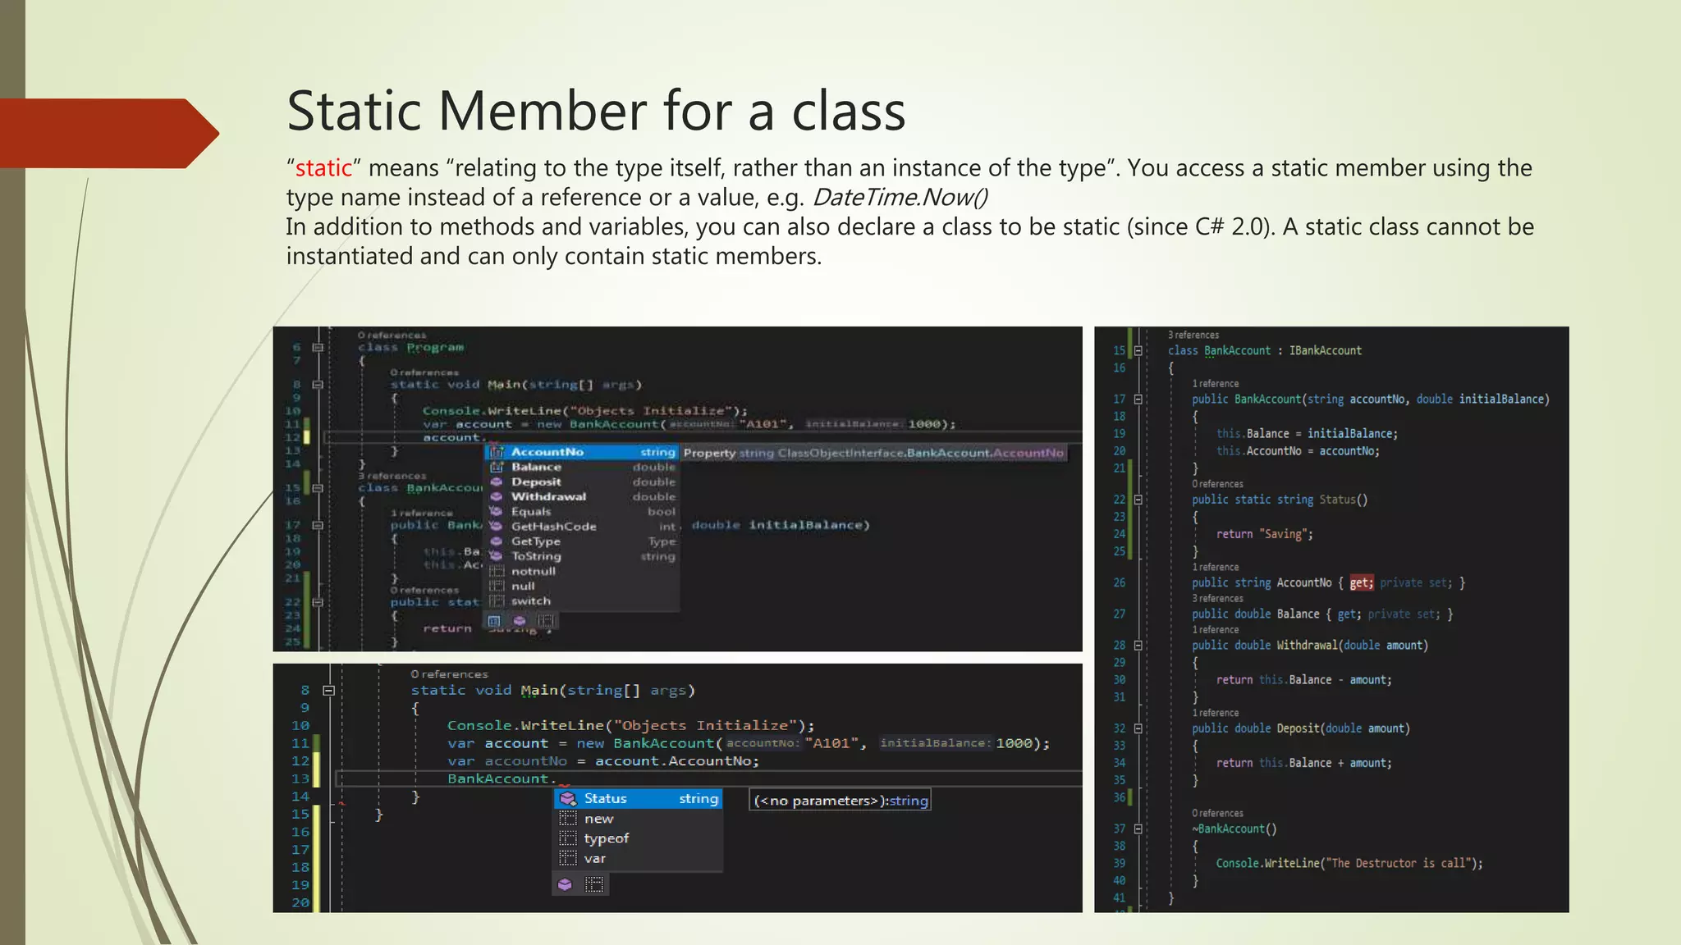Toggle properties filter in account. completion footer

click(494, 620)
